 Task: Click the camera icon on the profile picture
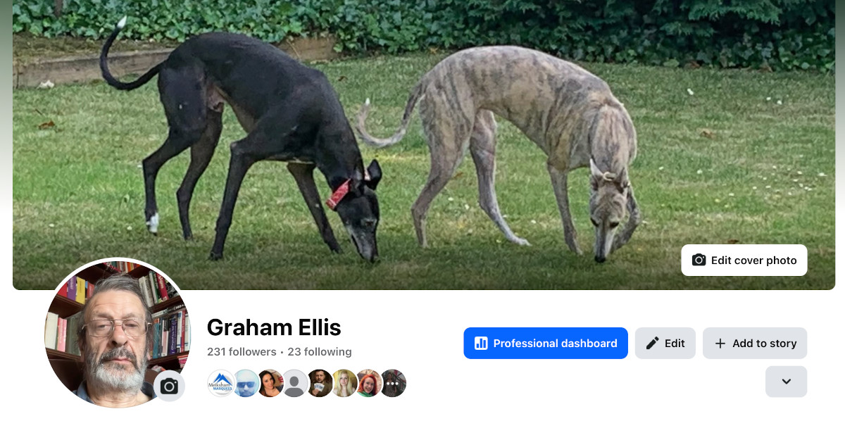point(169,386)
